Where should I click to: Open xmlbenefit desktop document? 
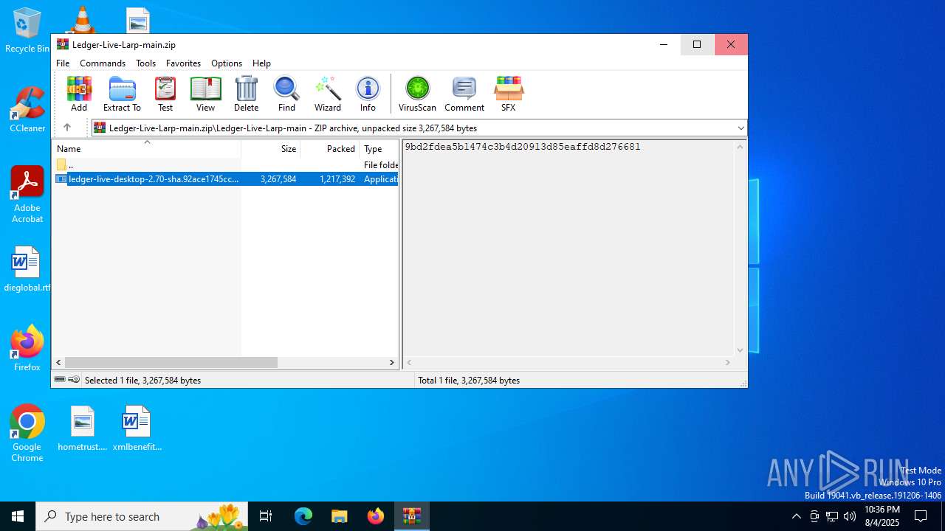pos(137,428)
